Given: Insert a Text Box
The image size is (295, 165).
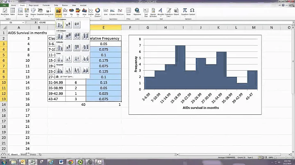Looking at the screenshot, I should click(146, 12).
